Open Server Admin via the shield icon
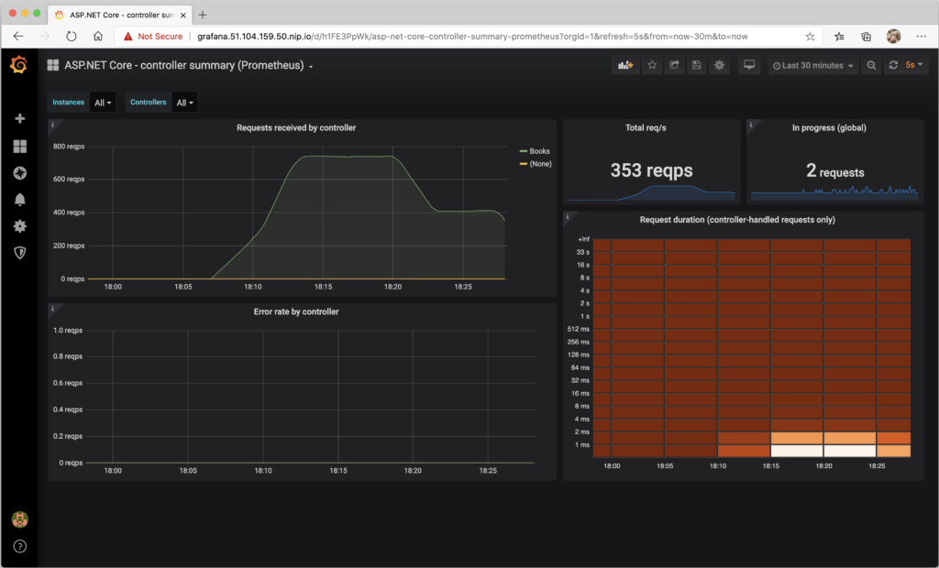 (x=20, y=253)
